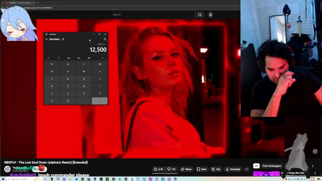Screen dimensions: 322x181
Task: Open the Steam icon in the taskbar
Action: pyautogui.click(x=175, y=179)
